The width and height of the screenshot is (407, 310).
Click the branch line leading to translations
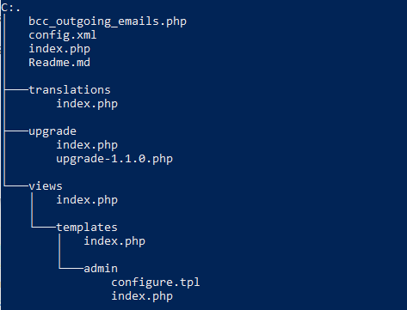coord(16,90)
